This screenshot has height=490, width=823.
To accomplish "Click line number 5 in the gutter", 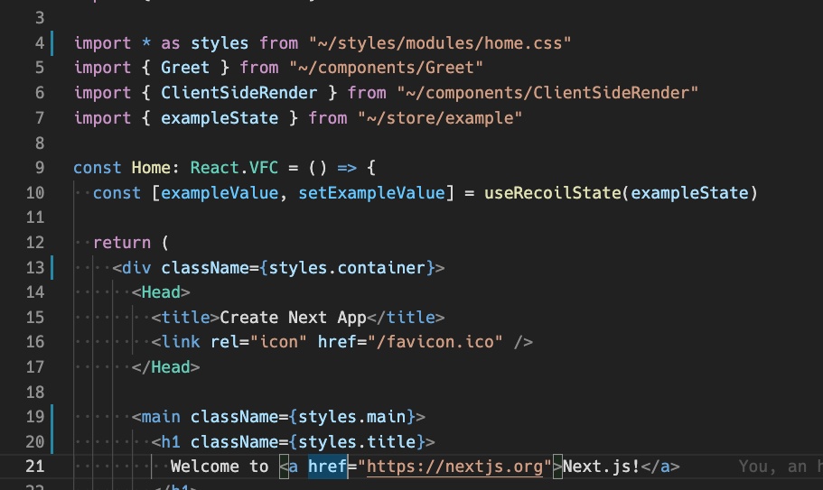I will click(x=40, y=68).
